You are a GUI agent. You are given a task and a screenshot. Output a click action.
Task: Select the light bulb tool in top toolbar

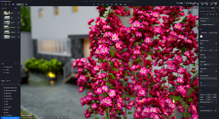94,4
